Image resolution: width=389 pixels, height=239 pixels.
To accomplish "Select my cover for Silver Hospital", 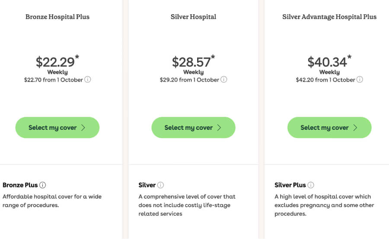I will coord(193,128).
